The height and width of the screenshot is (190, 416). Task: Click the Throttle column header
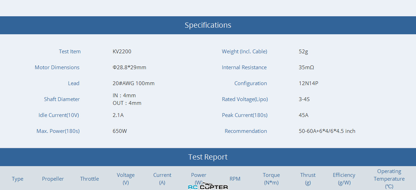89,179
